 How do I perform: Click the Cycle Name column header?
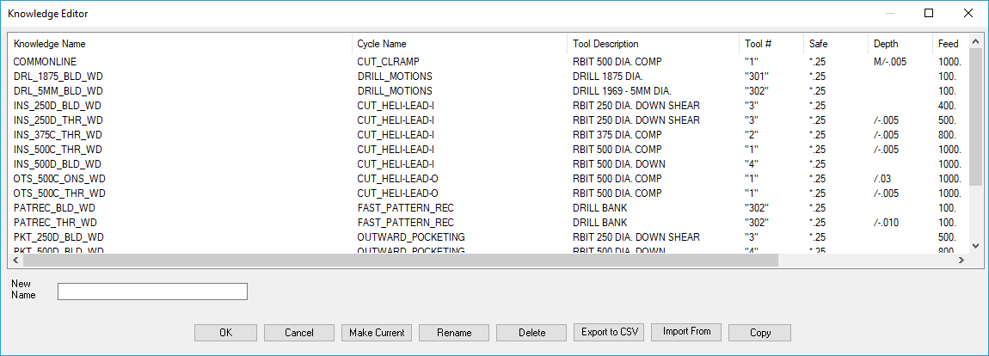(382, 44)
